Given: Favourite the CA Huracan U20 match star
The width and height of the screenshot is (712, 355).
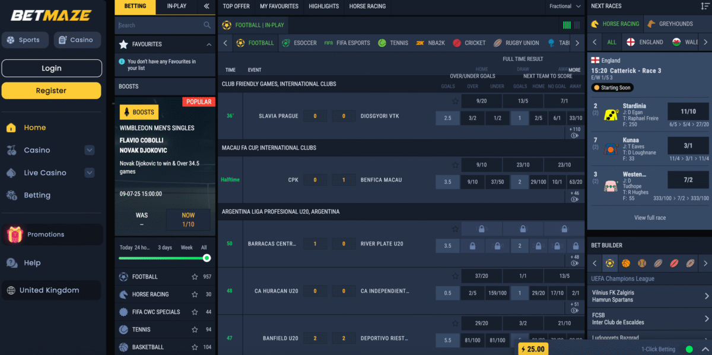Looking at the screenshot, I should [455, 276].
